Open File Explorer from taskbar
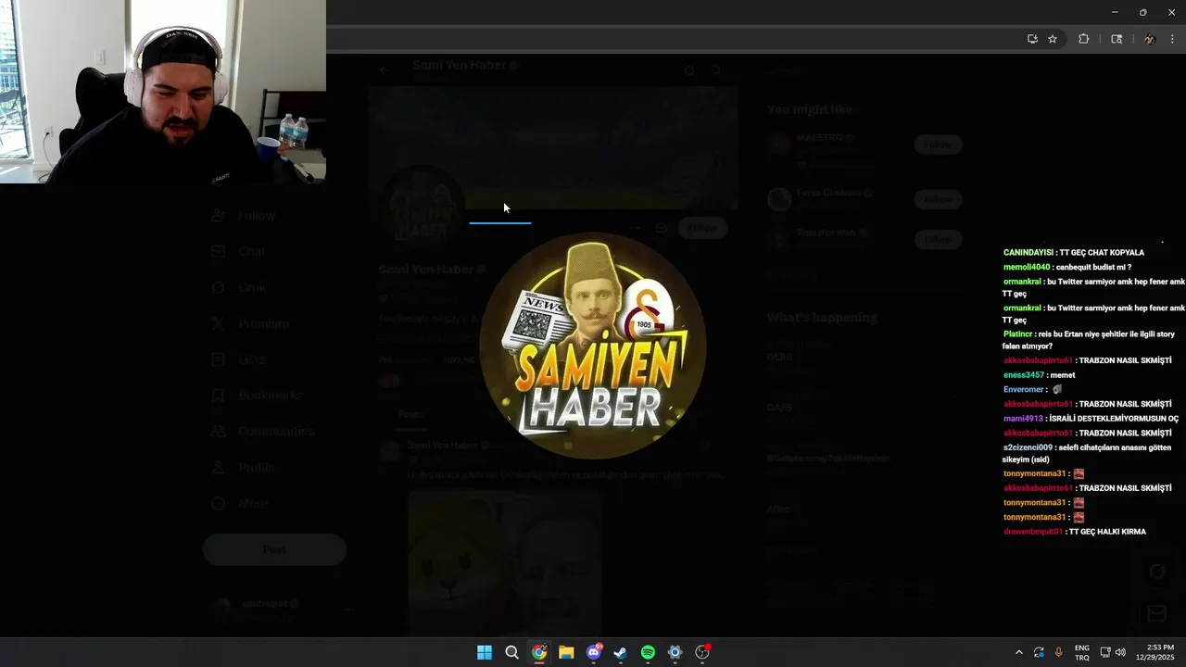 click(x=566, y=652)
